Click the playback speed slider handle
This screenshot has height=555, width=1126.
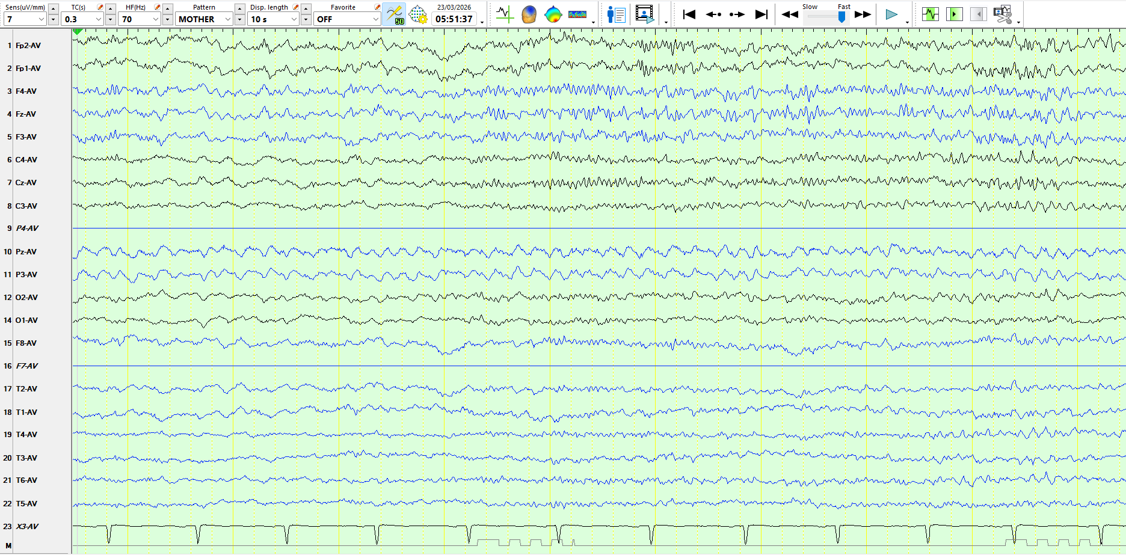pyautogui.click(x=841, y=17)
